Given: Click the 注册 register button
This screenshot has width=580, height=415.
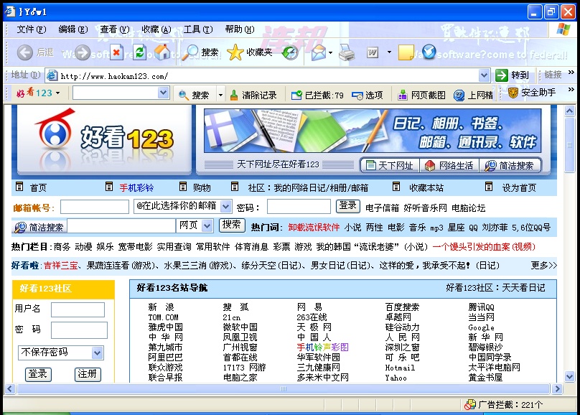Looking at the screenshot, I should coord(88,374).
